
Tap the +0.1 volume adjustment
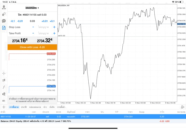(52, 21)
